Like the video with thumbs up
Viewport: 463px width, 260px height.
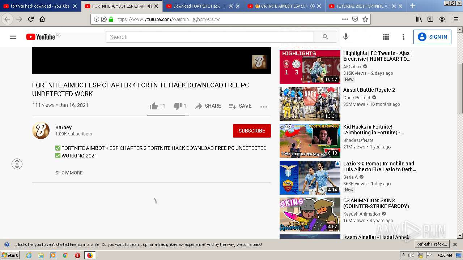[x=154, y=106]
